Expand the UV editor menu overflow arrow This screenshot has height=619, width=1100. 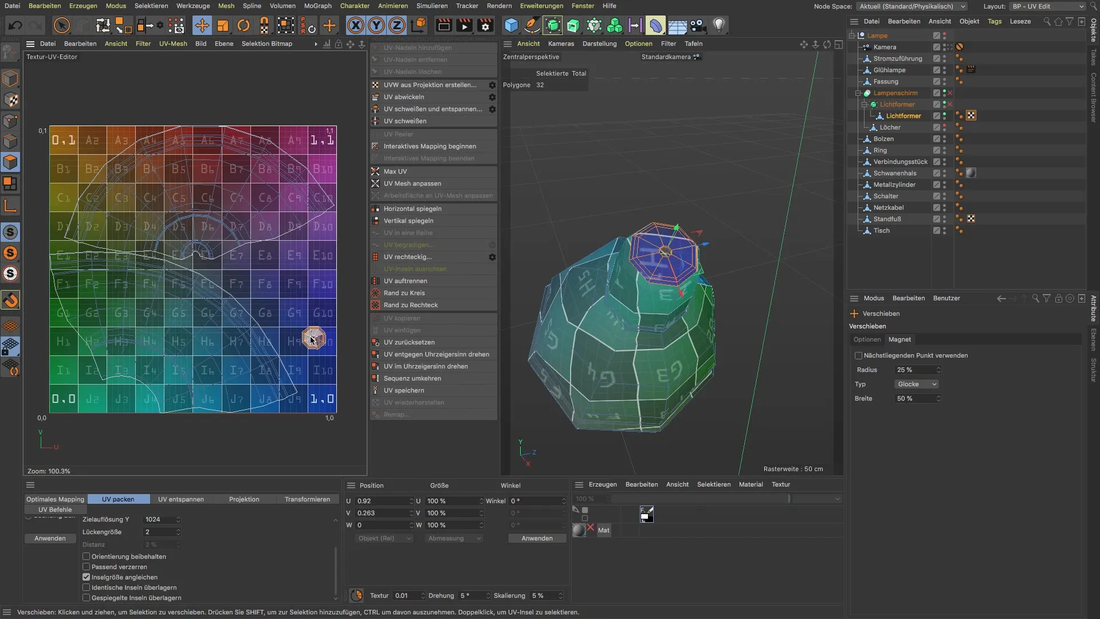pyautogui.click(x=316, y=44)
